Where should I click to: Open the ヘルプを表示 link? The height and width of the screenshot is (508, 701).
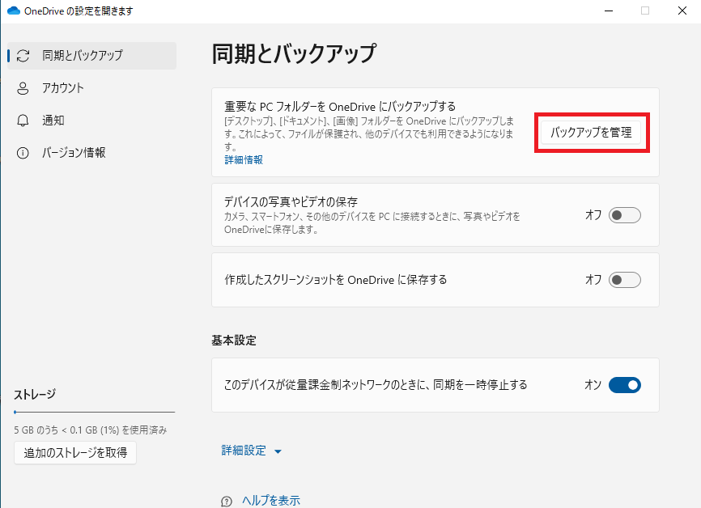pyautogui.click(x=271, y=501)
